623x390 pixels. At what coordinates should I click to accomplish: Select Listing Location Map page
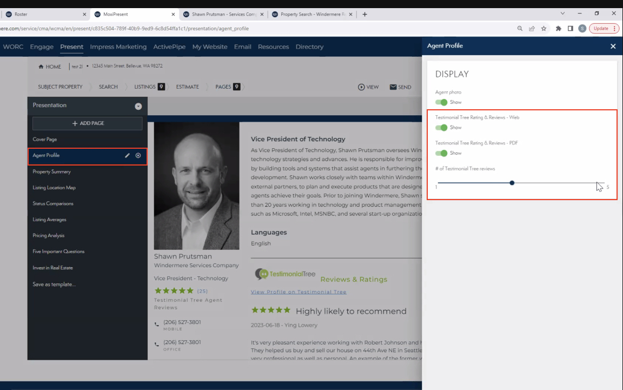tap(54, 188)
